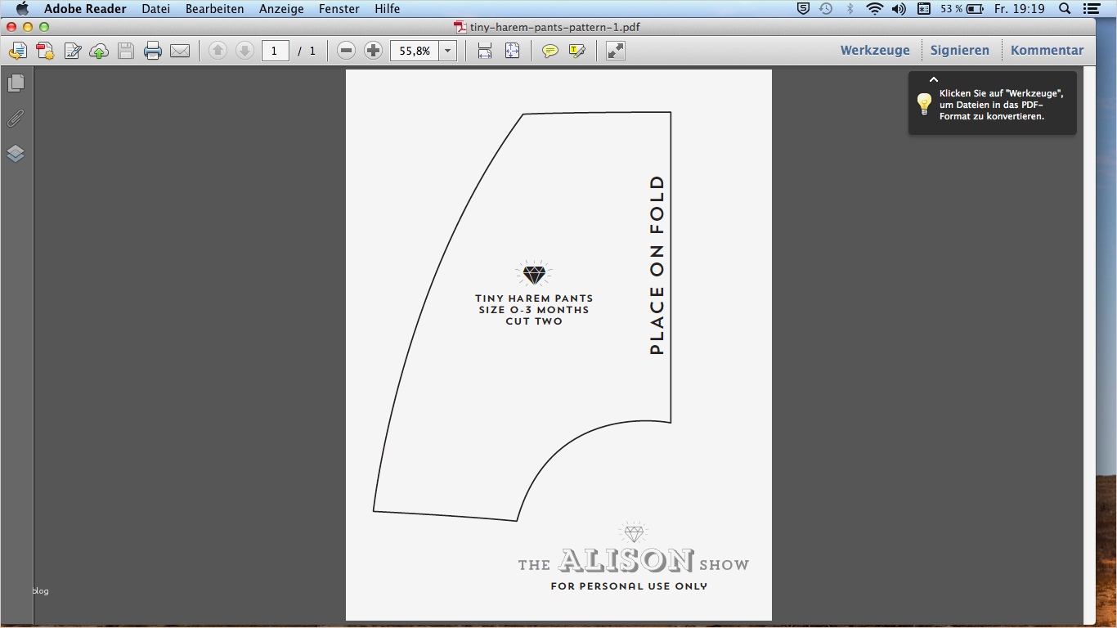The height and width of the screenshot is (628, 1117).
Task: Go to next page with down arrow
Action: [x=244, y=51]
